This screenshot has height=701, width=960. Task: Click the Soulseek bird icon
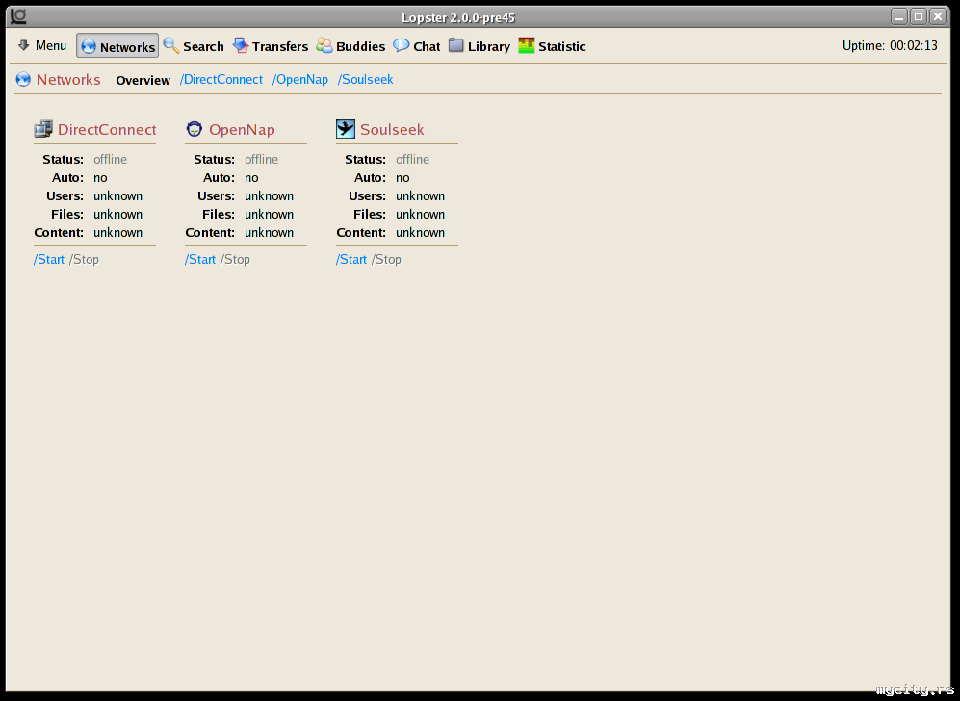[x=346, y=129]
